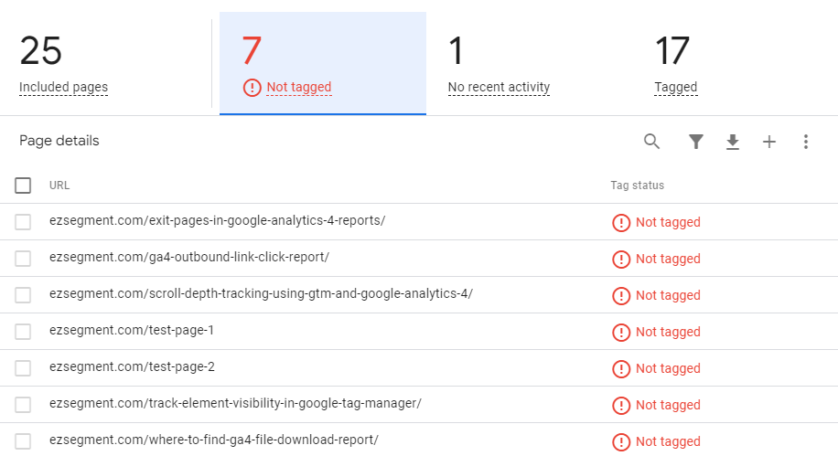Click warning icon in the ga4-outbound-link row
The image size is (838, 456).
(621, 259)
